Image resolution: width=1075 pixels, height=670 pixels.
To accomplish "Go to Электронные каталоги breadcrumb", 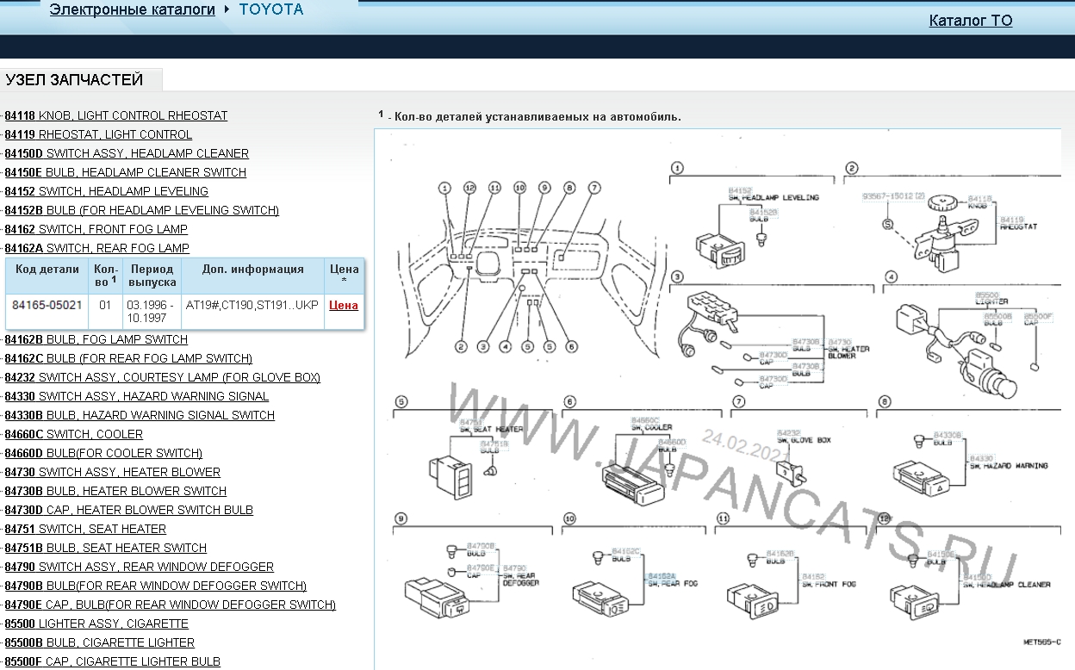I will click(x=132, y=10).
